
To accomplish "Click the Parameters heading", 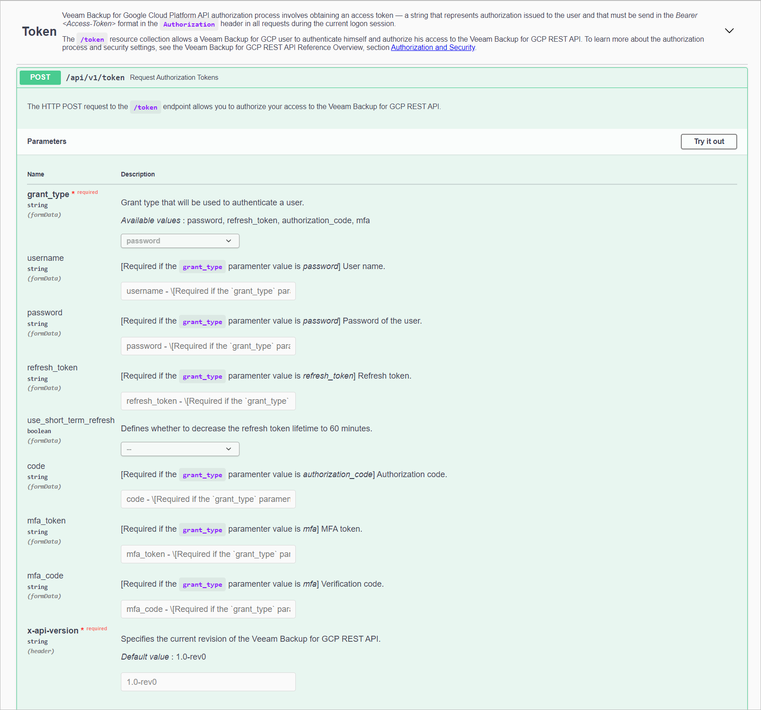I will (x=47, y=141).
